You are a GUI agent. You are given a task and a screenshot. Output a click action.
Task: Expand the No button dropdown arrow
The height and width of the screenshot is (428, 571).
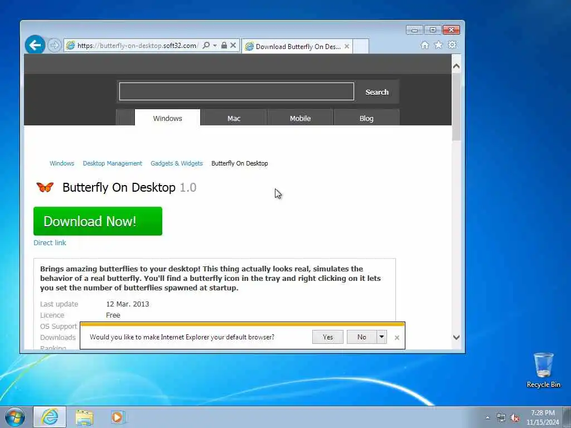(381, 337)
